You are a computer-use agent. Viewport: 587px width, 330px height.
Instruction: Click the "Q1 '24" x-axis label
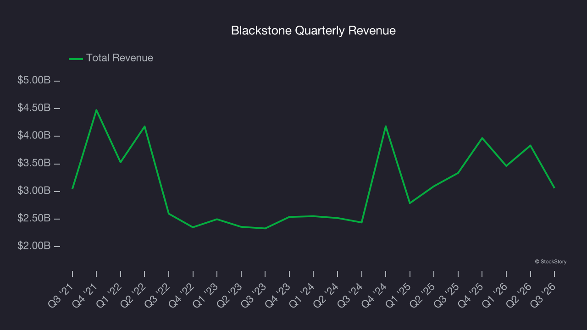[302, 295]
